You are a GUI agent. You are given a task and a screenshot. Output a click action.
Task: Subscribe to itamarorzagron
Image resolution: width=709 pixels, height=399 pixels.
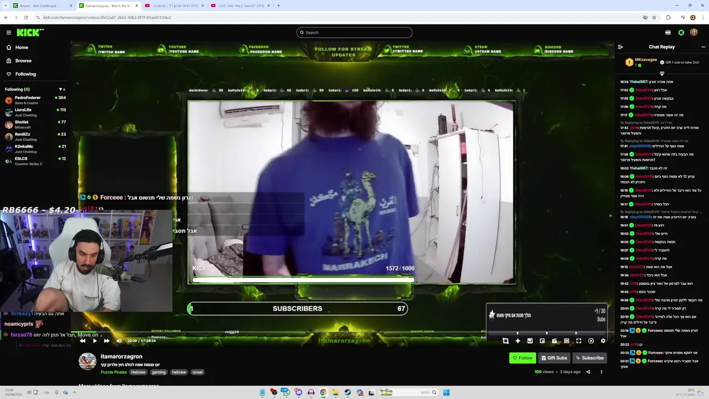[x=589, y=358]
